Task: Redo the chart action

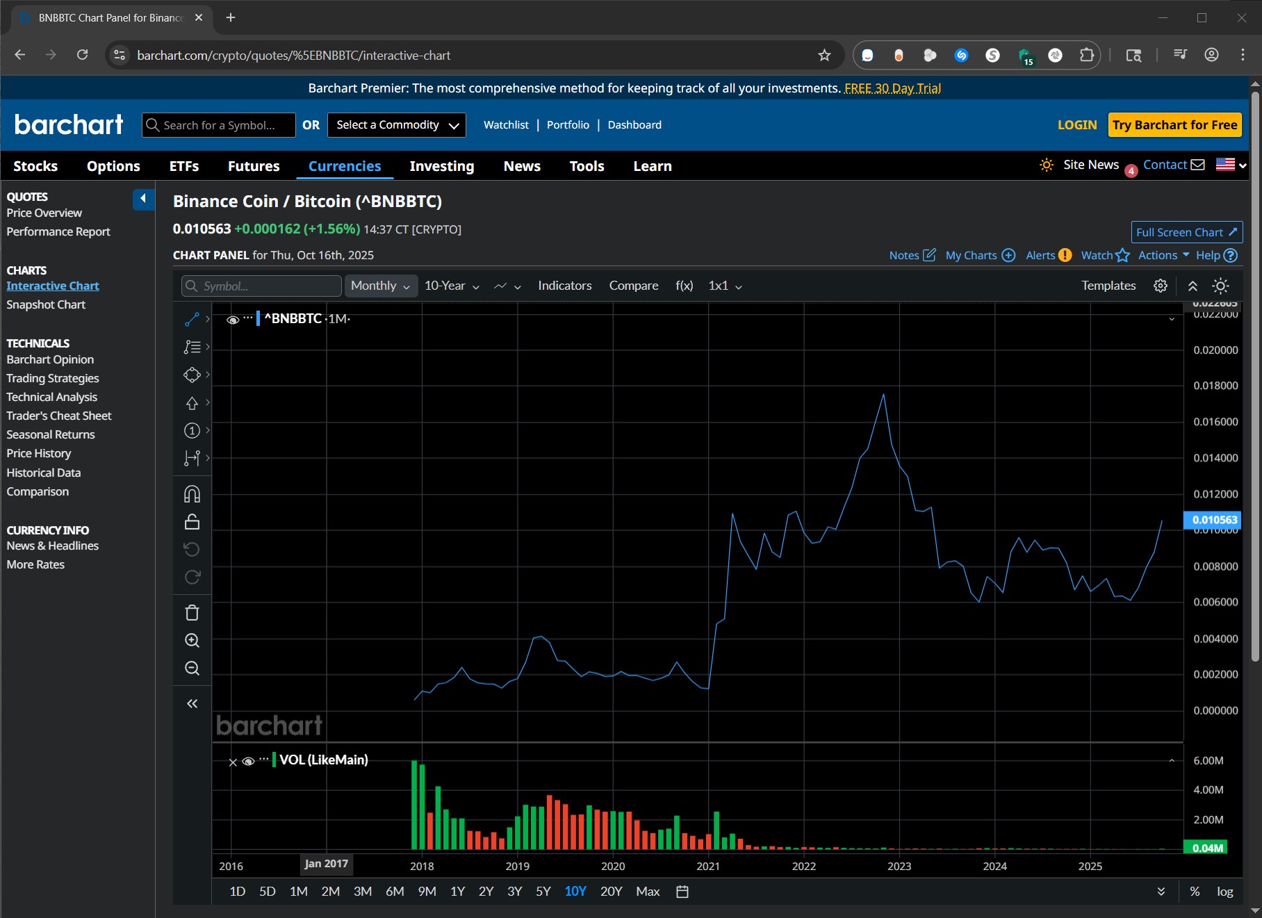Action: [x=192, y=577]
